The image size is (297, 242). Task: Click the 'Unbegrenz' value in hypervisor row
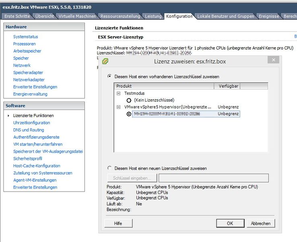pos(228,107)
